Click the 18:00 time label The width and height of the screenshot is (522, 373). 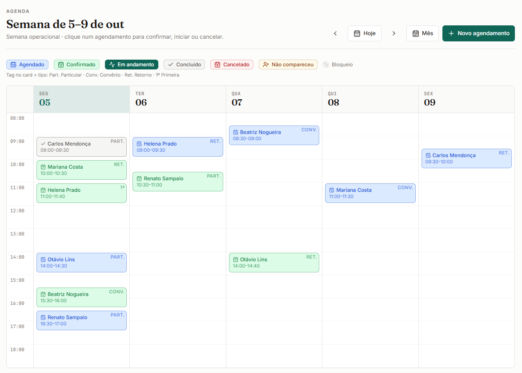[17, 350]
